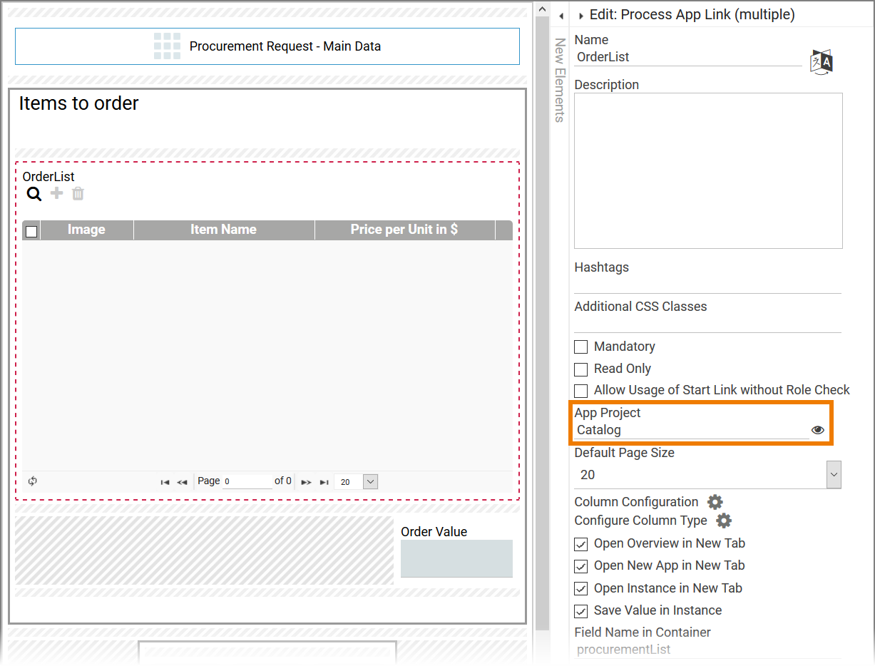Viewport: 875px width, 666px height.
Task: Click the plus add icon in OrderList
Action: (56, 193)
